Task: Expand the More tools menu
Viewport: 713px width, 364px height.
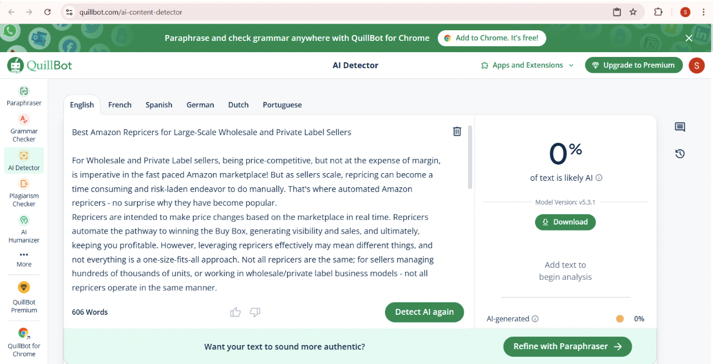Action: tap(24, 259)
